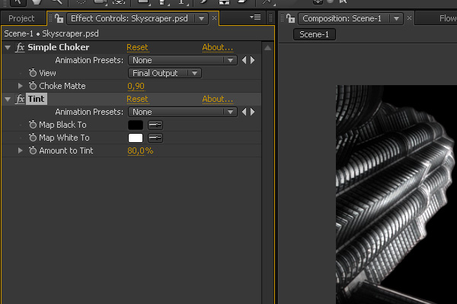Select the Composition: Scene-1 tab
Image resolution: width=457 pixels, height=304 pixels.
[x=341, y=18]
